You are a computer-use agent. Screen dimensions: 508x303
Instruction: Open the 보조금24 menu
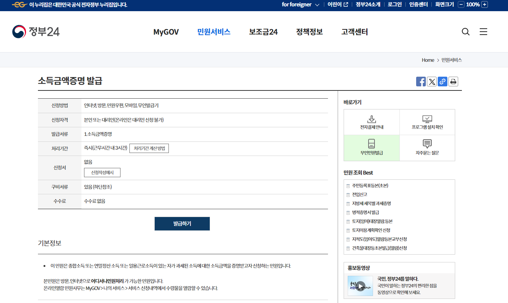[263, 32]
